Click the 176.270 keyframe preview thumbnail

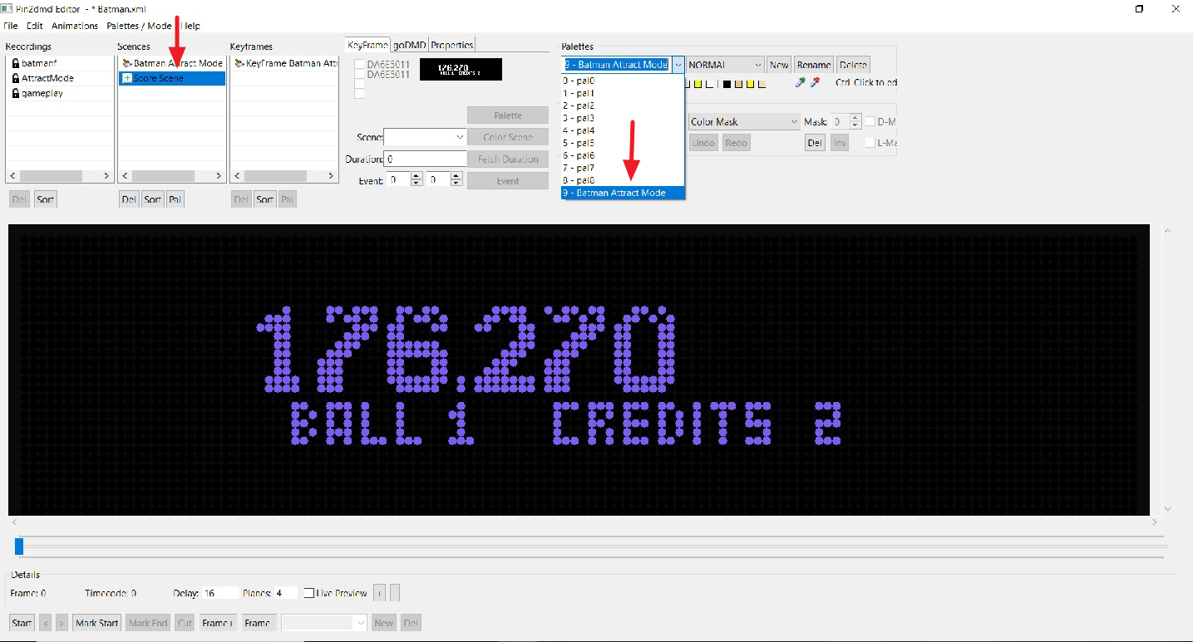pos(461,69)
